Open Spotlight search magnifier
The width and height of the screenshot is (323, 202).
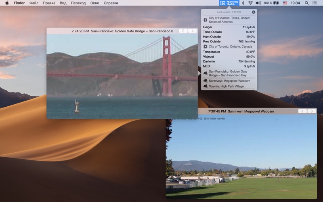coord(306,3)
